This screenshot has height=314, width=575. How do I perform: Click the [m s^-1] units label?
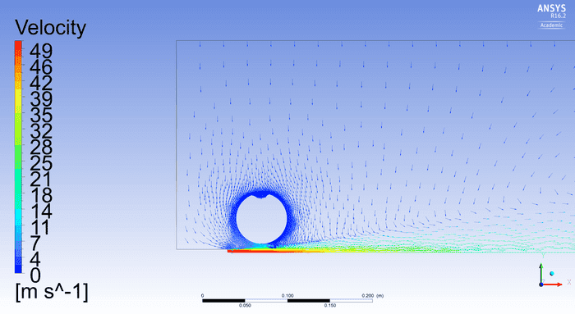tap(52, 292)
